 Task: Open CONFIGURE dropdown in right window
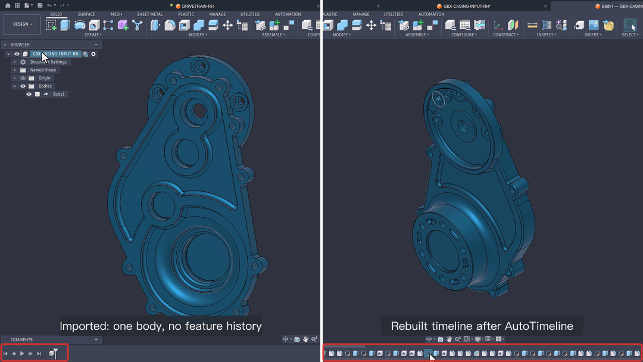coord(464,35)
